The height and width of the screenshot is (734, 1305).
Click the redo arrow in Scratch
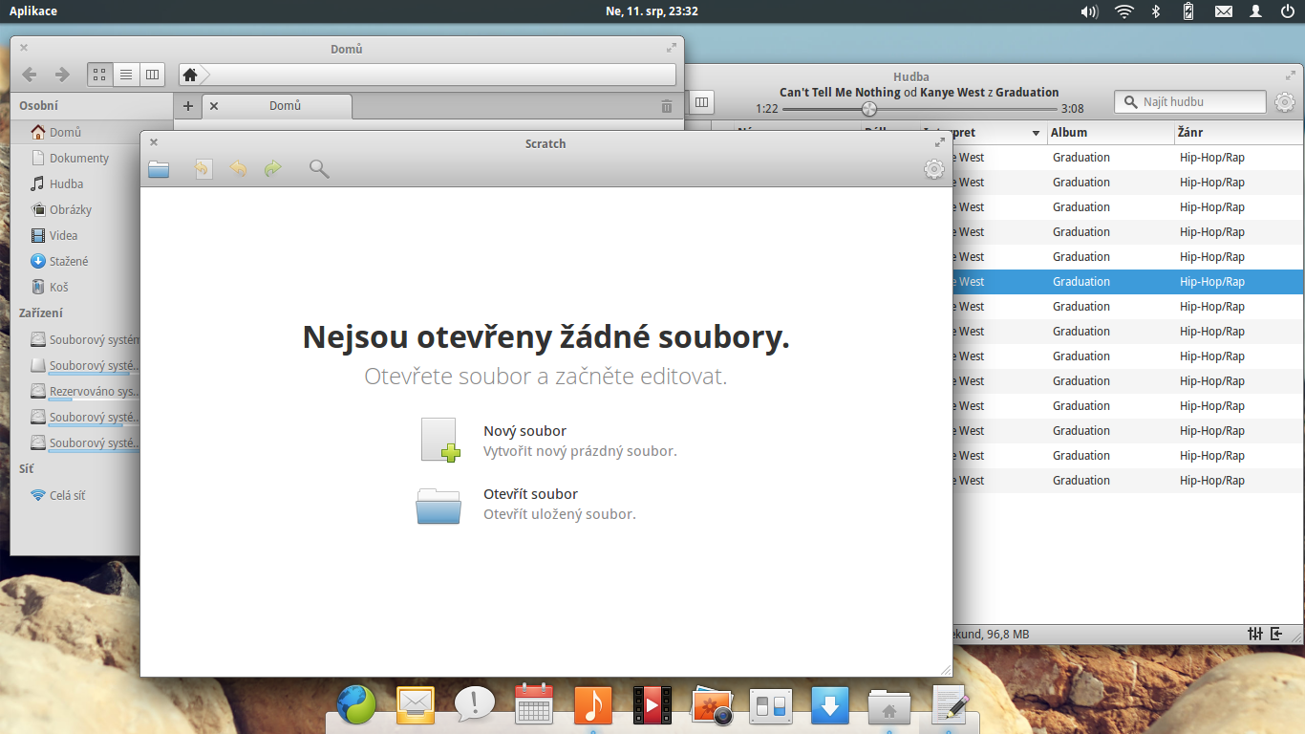click(273, 168)
